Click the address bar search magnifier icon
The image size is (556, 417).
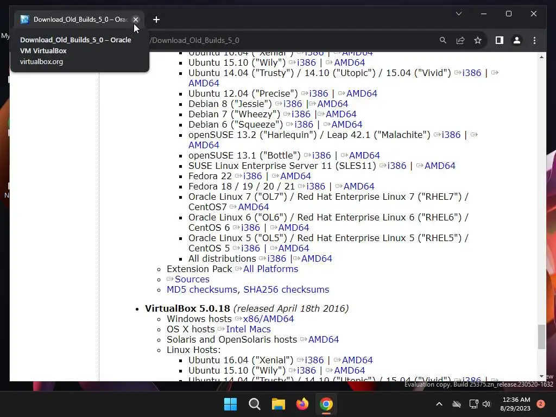(443, 40)
